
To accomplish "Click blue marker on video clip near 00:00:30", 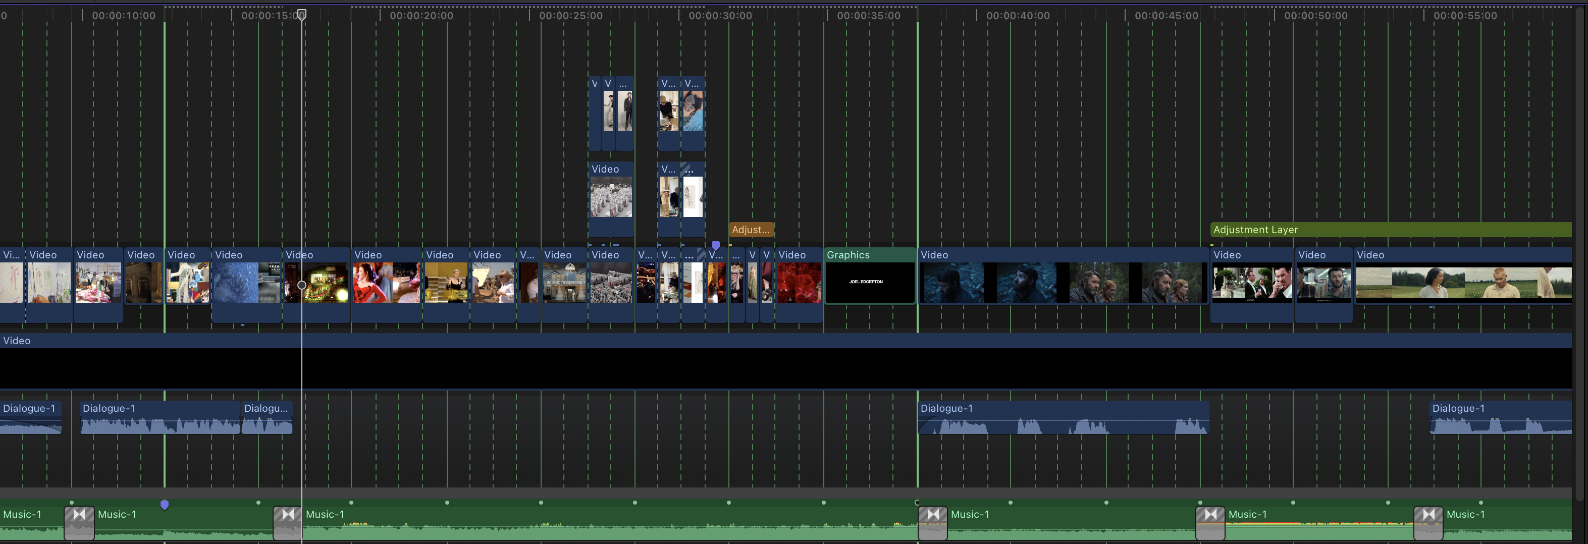I will point(716,245).
